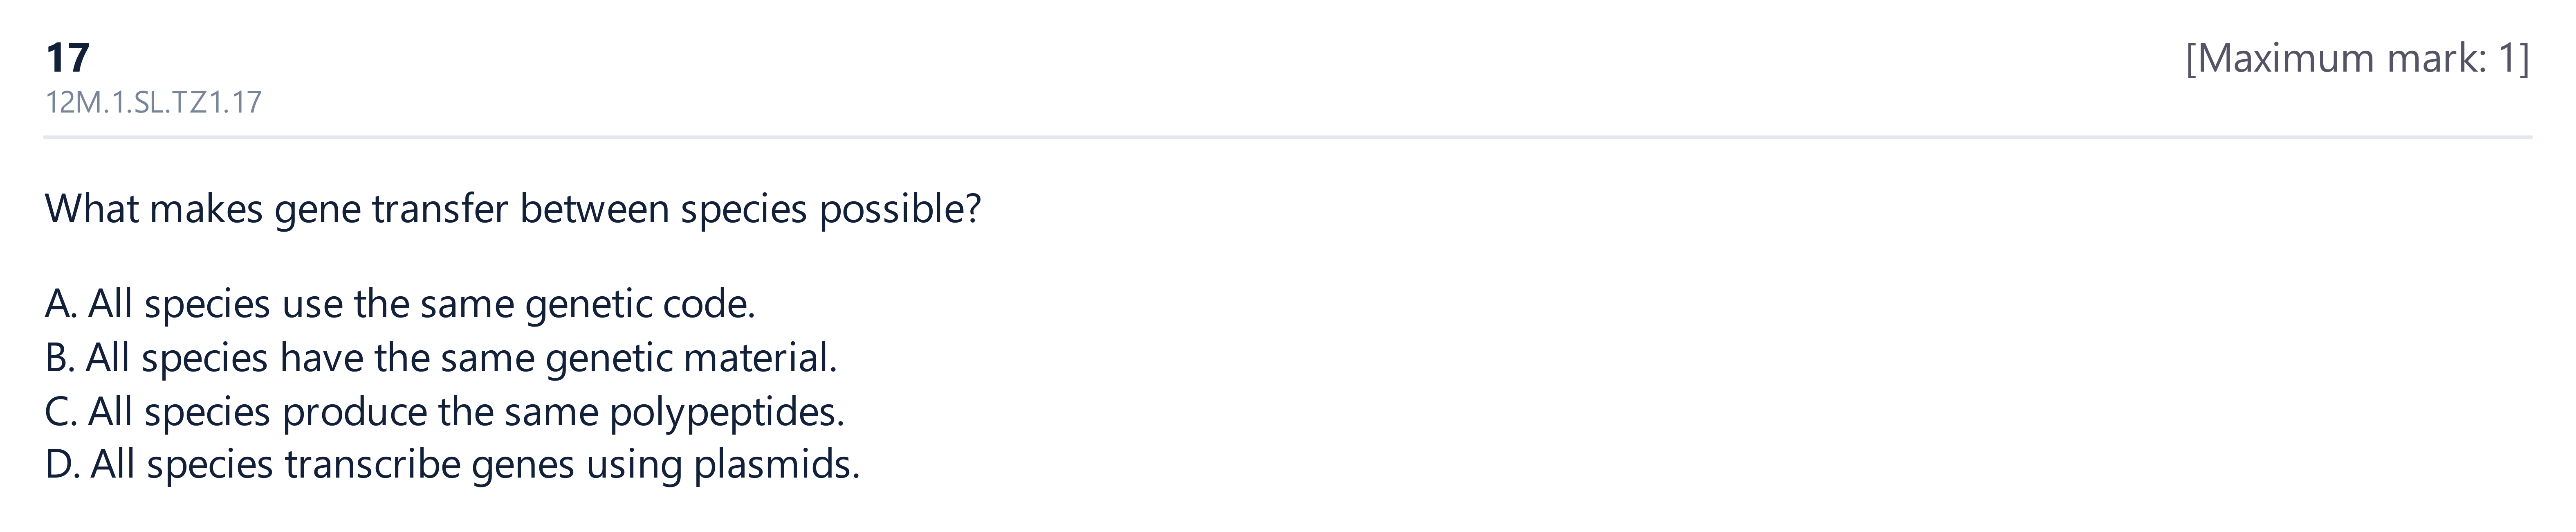This screenshot has width=2576, height=532.
Task: Click the question number 17 heading
Action: pyautogui.click(x=68, y=58)
